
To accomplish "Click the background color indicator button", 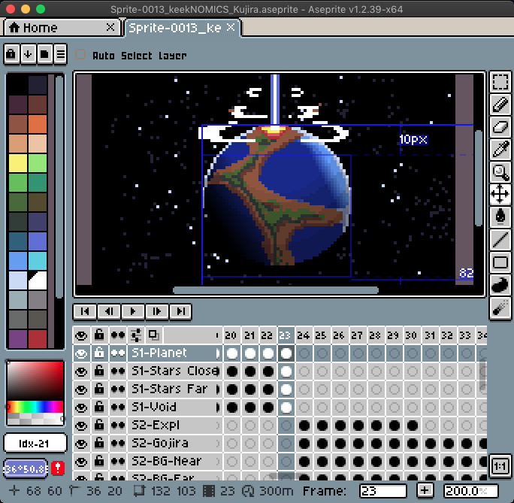I will coord(26,468).
